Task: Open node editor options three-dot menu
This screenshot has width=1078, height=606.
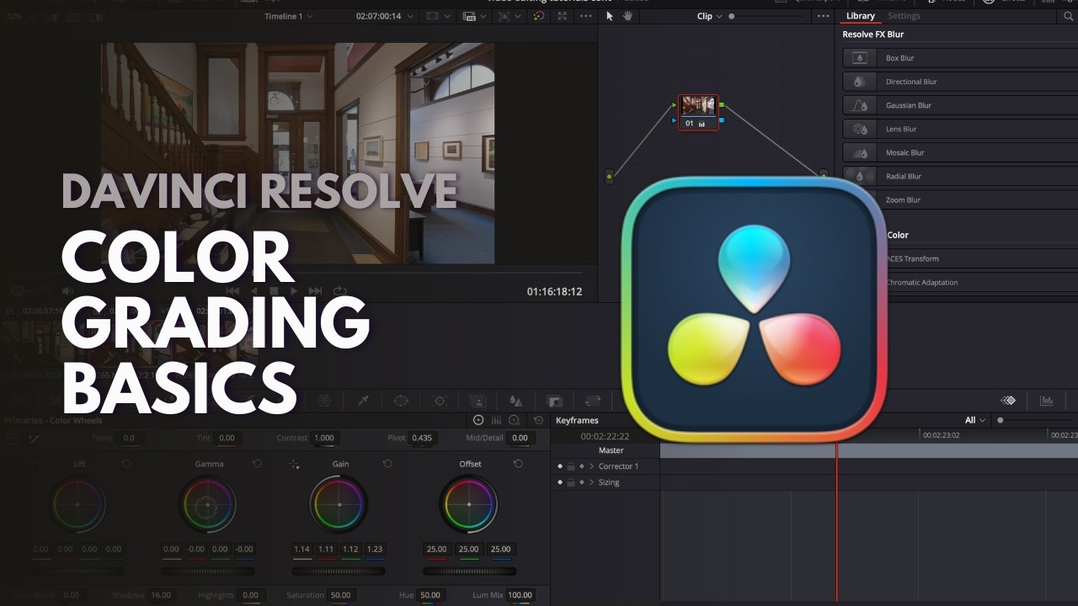Action: coord(823,16)
